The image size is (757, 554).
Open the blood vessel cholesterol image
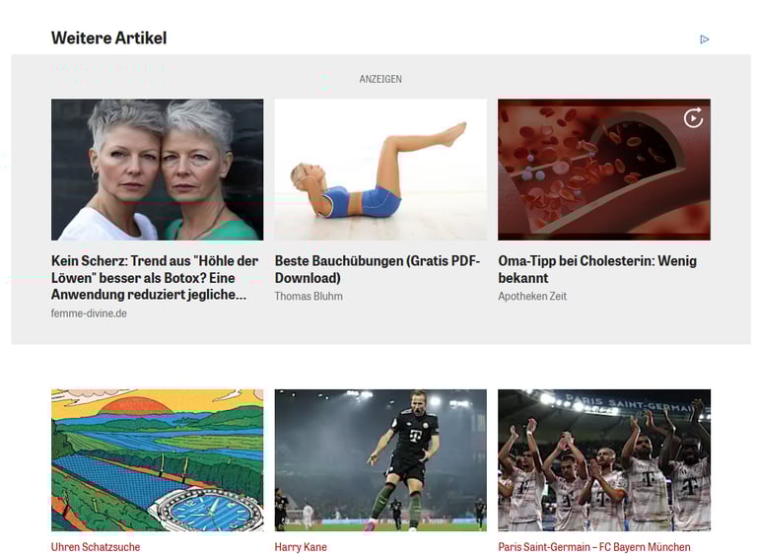pos(604,170)
